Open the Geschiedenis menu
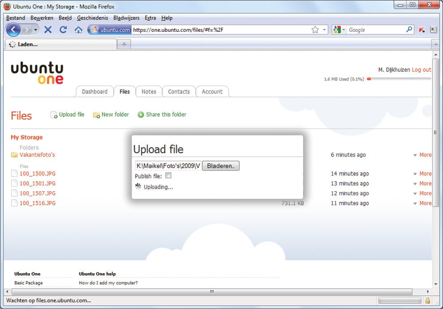Viewport: 443px width, 309px height. (x=93, y=18)
